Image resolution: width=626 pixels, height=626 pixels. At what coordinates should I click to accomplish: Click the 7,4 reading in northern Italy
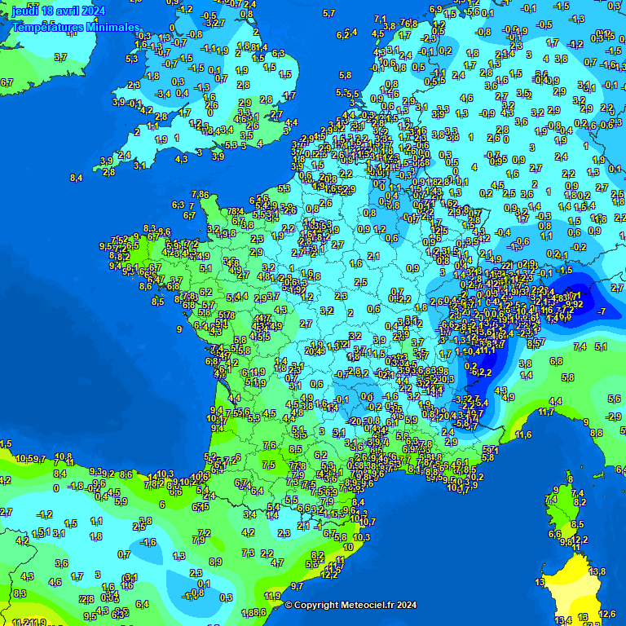pyautogui.click(x=580, y=346)
